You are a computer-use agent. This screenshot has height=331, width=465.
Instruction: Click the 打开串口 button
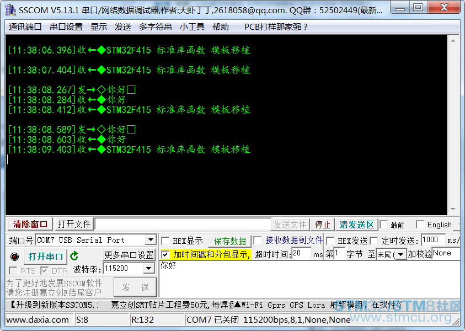pyautogui.click(x=45, y=257)
